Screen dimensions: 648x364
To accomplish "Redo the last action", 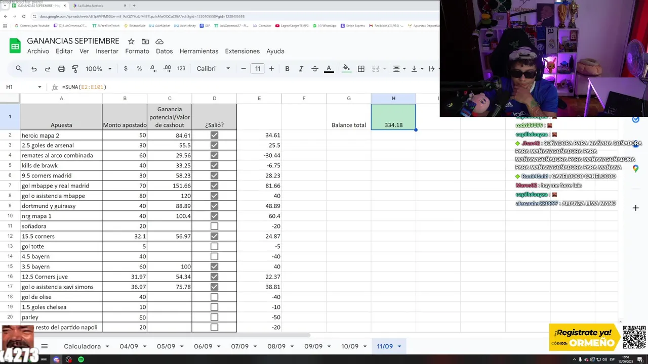I will (48, 69).
